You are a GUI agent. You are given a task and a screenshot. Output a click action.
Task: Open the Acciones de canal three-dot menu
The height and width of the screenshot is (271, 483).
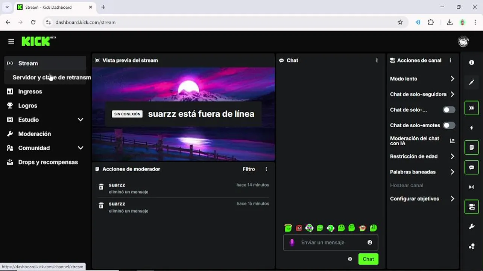click(450, 60)
